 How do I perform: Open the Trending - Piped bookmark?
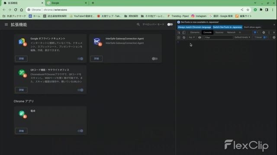coord(178,16)
